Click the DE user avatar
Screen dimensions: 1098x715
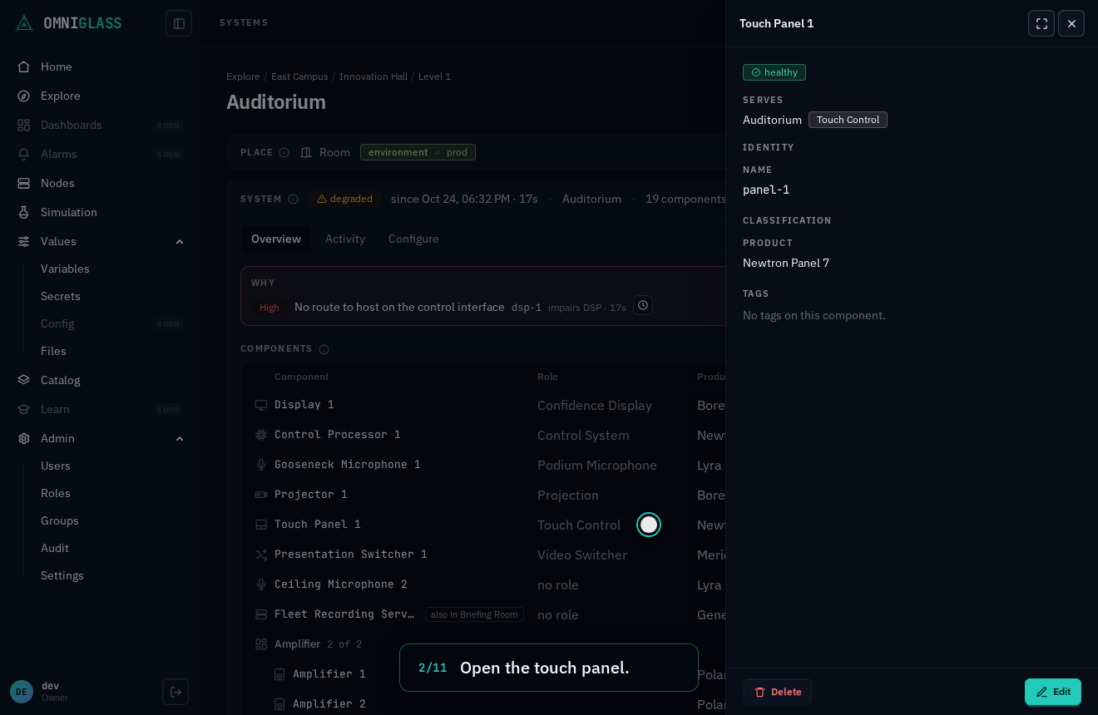(22, 692)
